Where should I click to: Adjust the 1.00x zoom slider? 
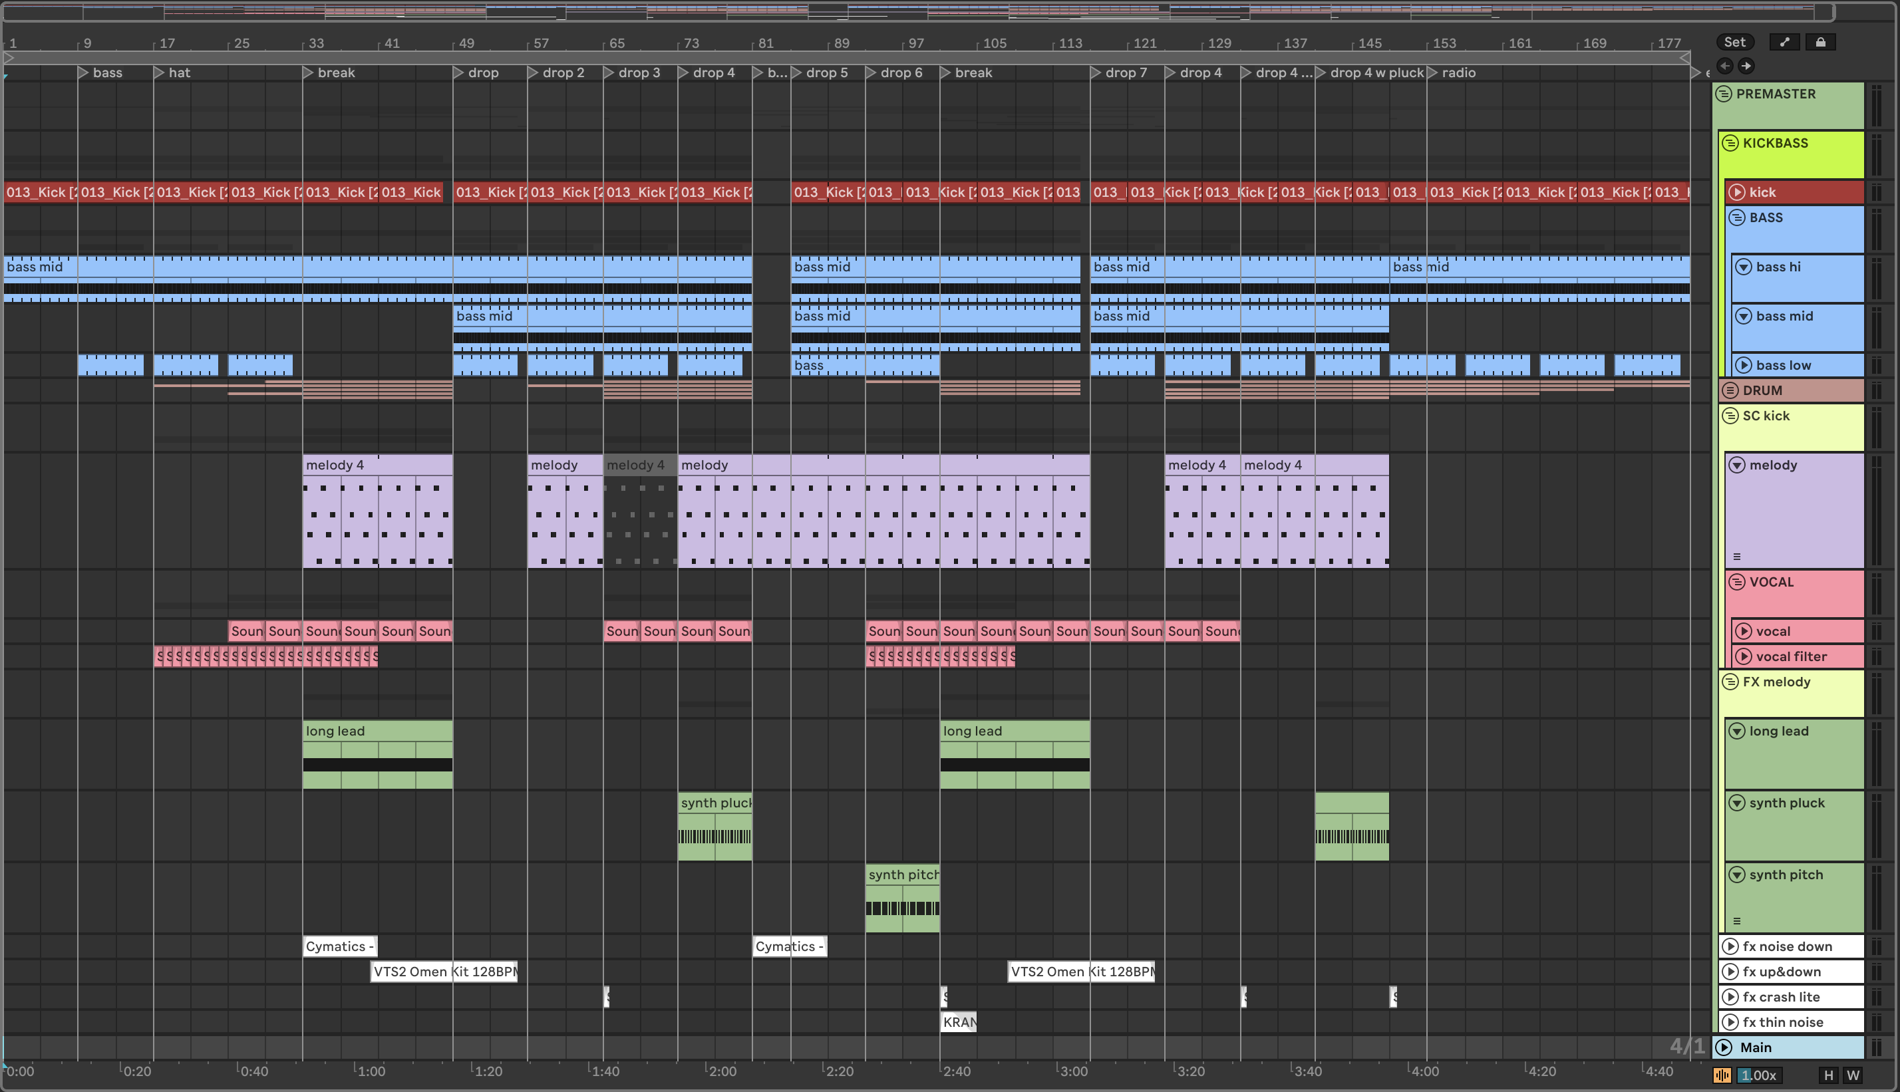[x=1758, y=1075]
